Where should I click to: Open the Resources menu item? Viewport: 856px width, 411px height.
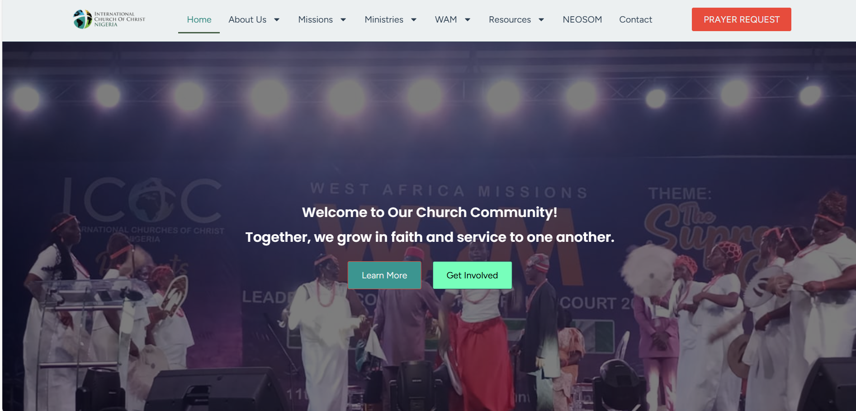510,19
